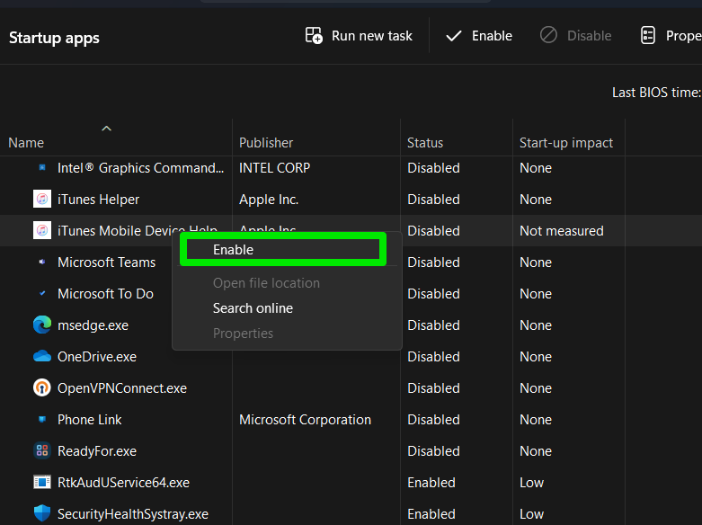This screenshot has width=702, height=525.
Task: Select the Intel® Graphics Command row name
Action: (140, 167)
